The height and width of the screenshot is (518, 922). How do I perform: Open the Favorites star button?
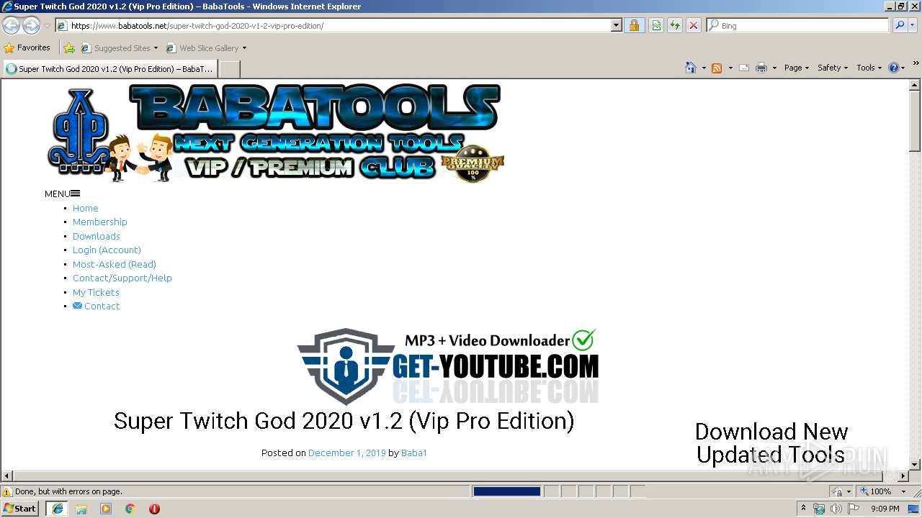click(x=27, y=47)
